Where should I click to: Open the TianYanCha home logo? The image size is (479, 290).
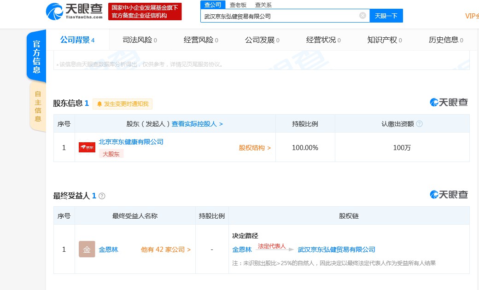[74, 12]
